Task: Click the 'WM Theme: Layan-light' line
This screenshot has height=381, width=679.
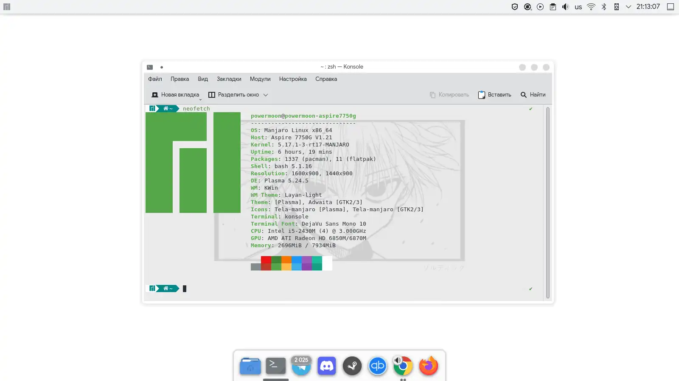Action: [x=286, y=195]
